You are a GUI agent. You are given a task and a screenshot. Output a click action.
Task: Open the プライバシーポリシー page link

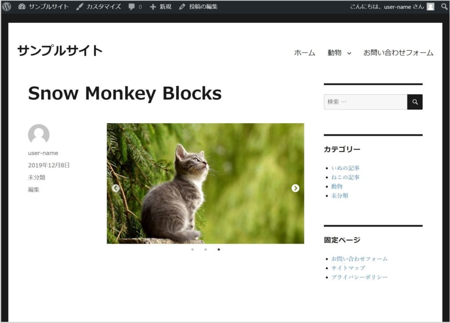[x=359, y=277]
